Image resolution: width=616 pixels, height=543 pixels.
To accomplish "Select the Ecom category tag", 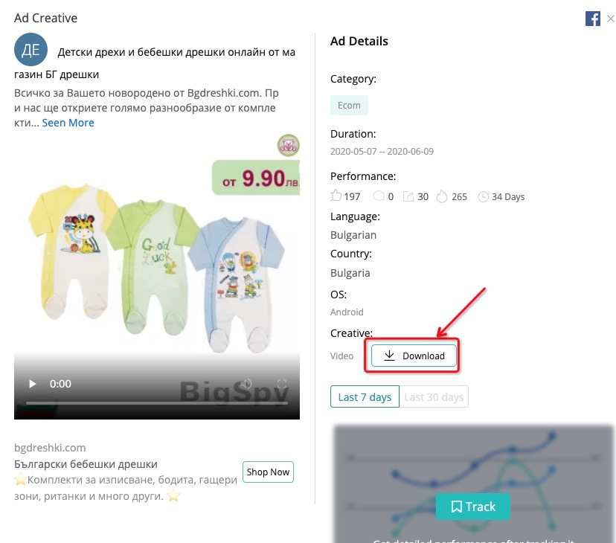I will click(349, 106).
